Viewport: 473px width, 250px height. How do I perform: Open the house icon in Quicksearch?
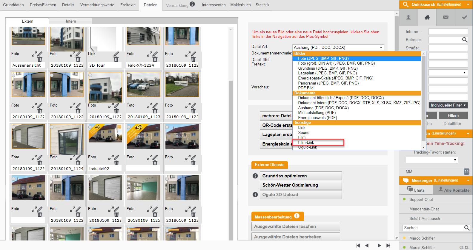pyautogui.click(x=427, y=17)
